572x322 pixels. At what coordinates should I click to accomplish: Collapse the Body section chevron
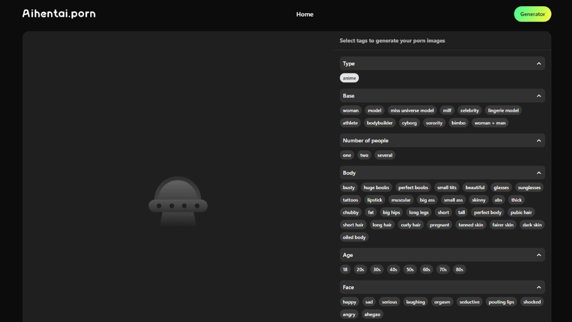click(538, 173)
